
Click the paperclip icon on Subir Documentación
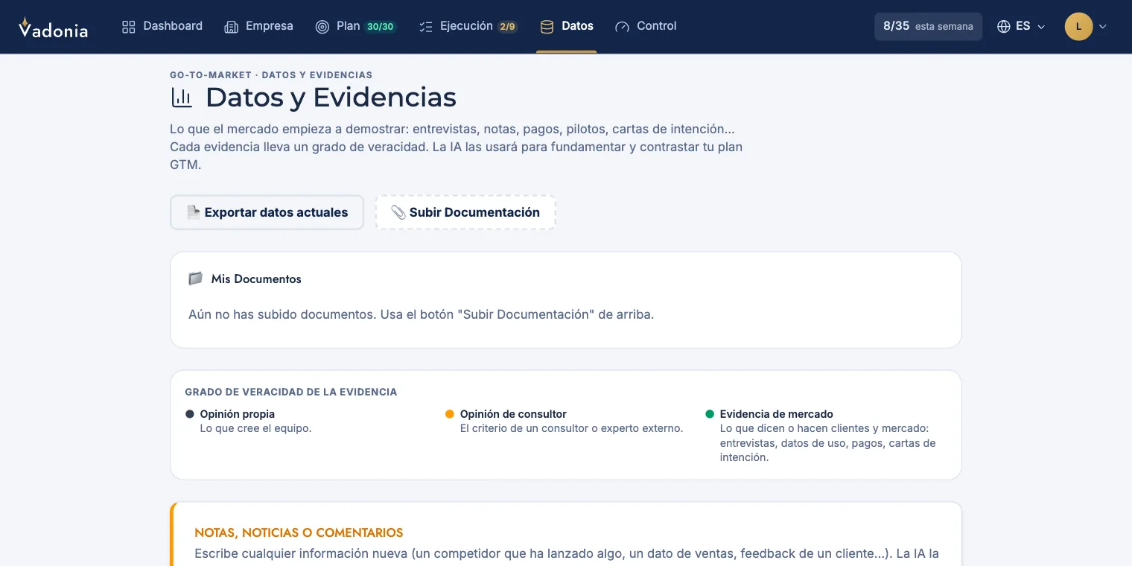coord(398,212)
